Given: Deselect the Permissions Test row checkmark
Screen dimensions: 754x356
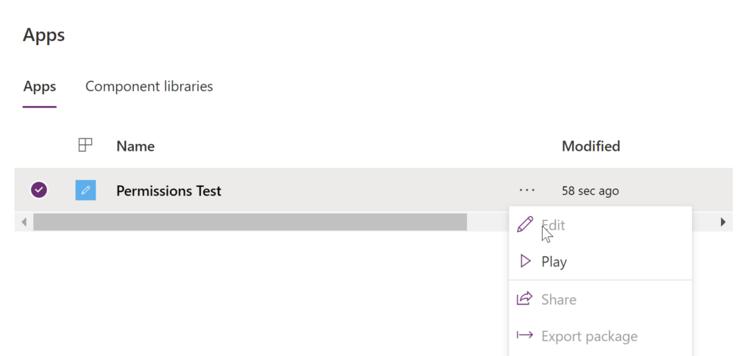Looking at the screenshot, I should [39, 190].
